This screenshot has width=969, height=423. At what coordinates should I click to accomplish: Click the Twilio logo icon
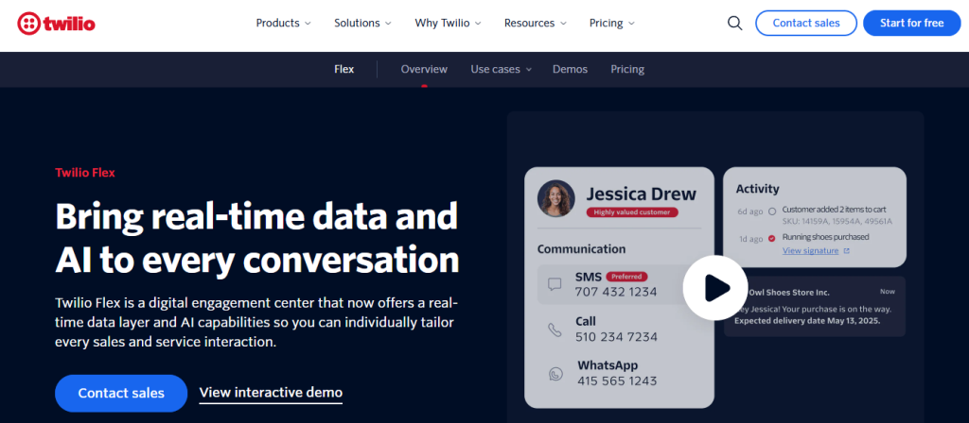29,24
